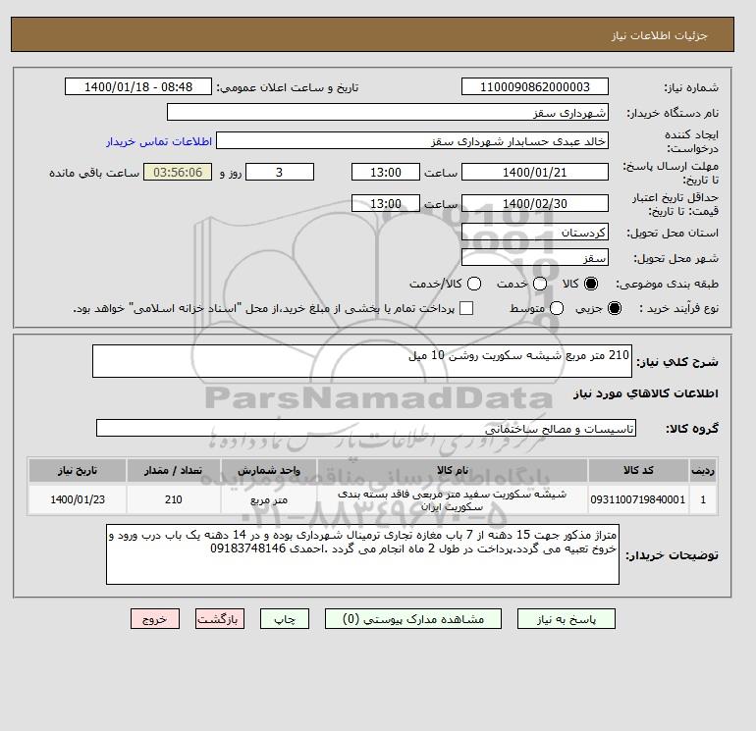The height and width of the screenshot is (731, 756).
Task: Click the شماره نیاز field 1100090862000003
Action: pyautogui.click(x=535, y=86)
